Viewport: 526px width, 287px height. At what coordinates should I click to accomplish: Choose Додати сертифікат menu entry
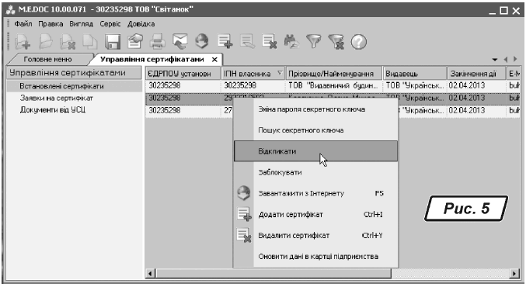pyautogui.click(x=315, y=214)
